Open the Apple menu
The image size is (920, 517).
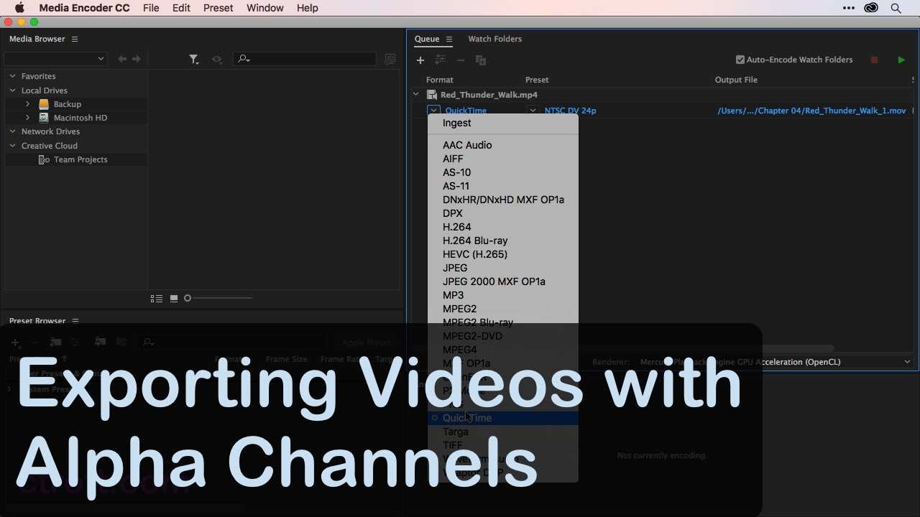(19, 8)
